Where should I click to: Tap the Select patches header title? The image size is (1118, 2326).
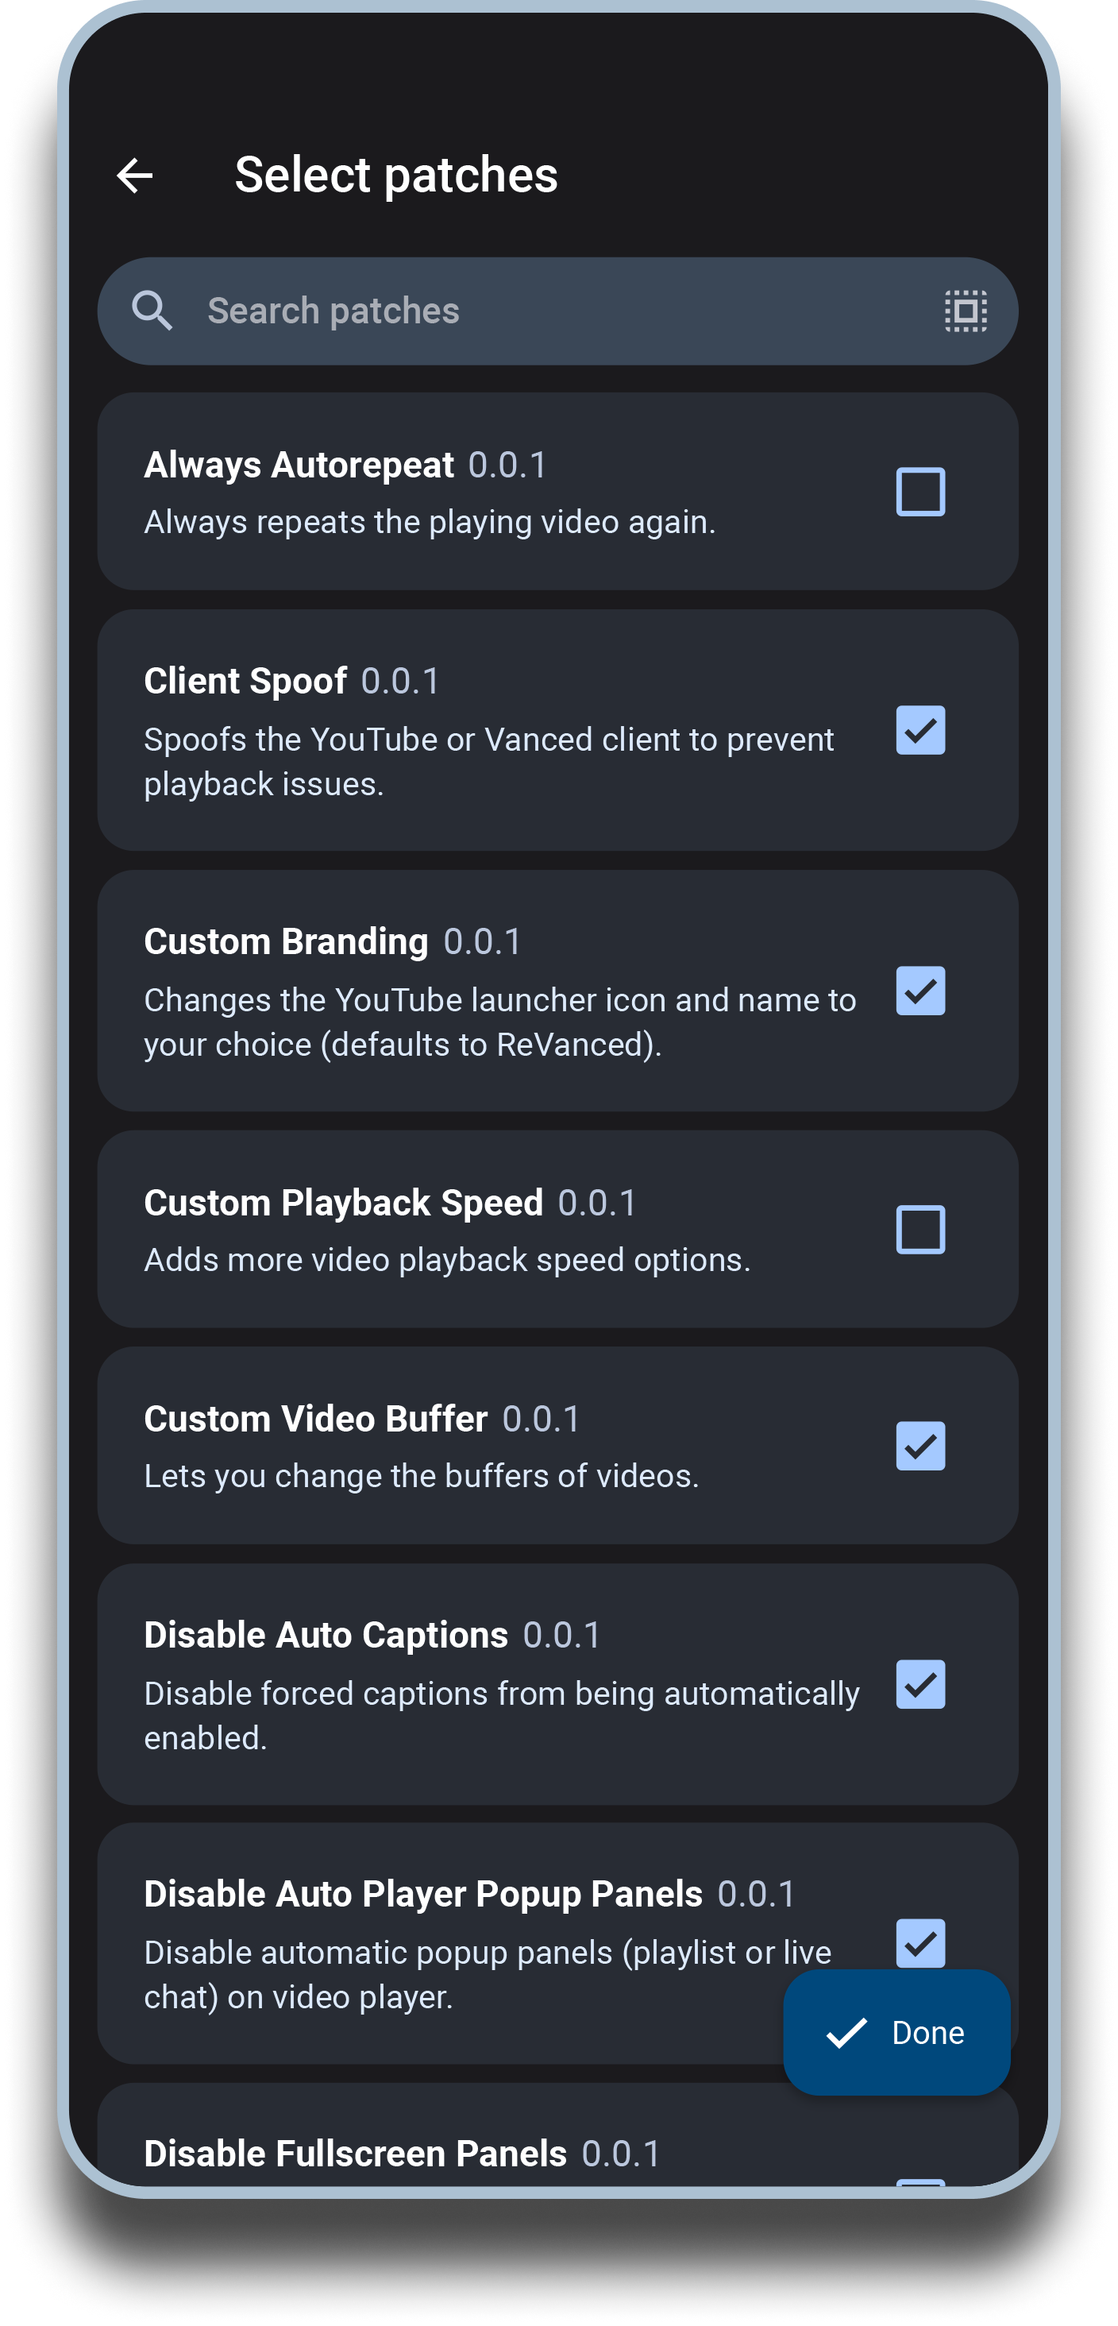pyautogui.click(x=396, y=176)
